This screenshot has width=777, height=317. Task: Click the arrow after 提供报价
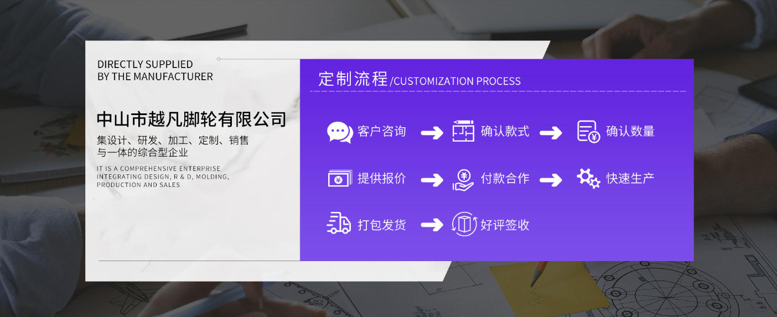pos(432,180)
